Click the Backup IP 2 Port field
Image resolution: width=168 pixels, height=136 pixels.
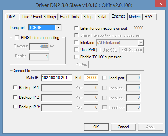[x=91, y=98]
